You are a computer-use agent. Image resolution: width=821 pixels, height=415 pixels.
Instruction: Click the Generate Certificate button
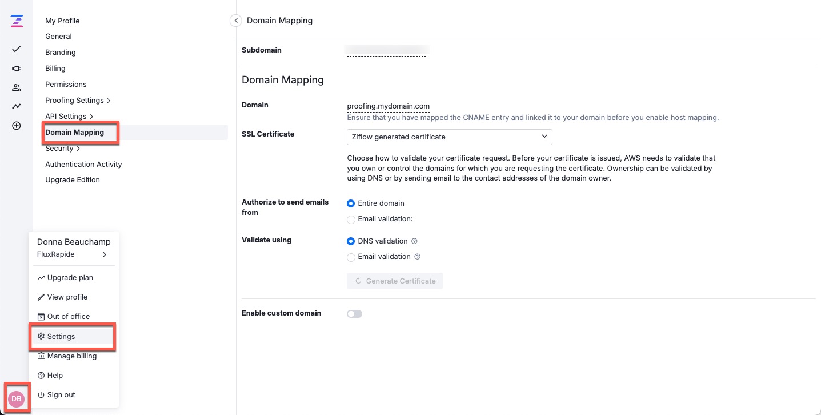pyautogui.click(x=395, y=281)
